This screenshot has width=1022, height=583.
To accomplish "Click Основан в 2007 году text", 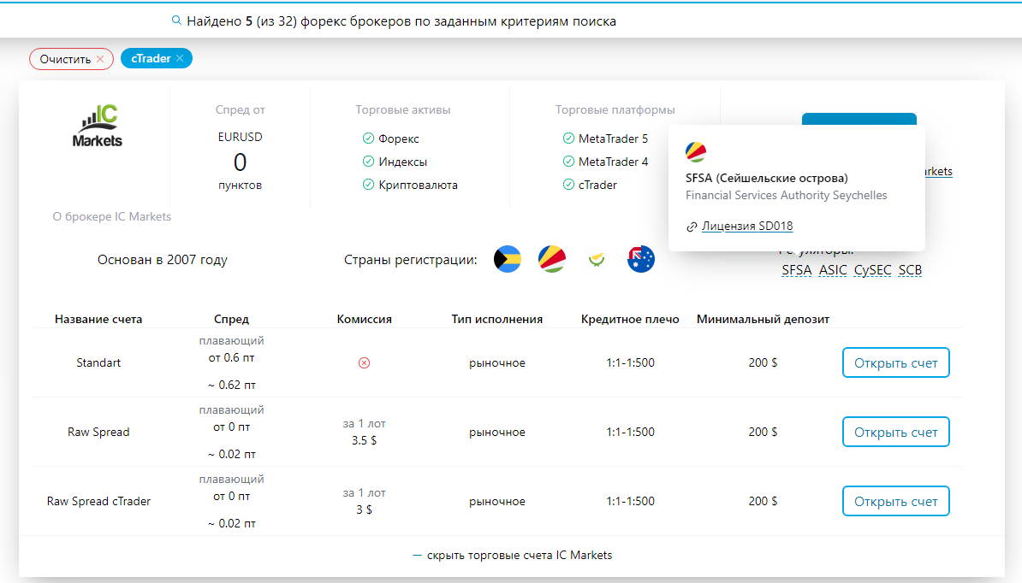I will point(163,260).
